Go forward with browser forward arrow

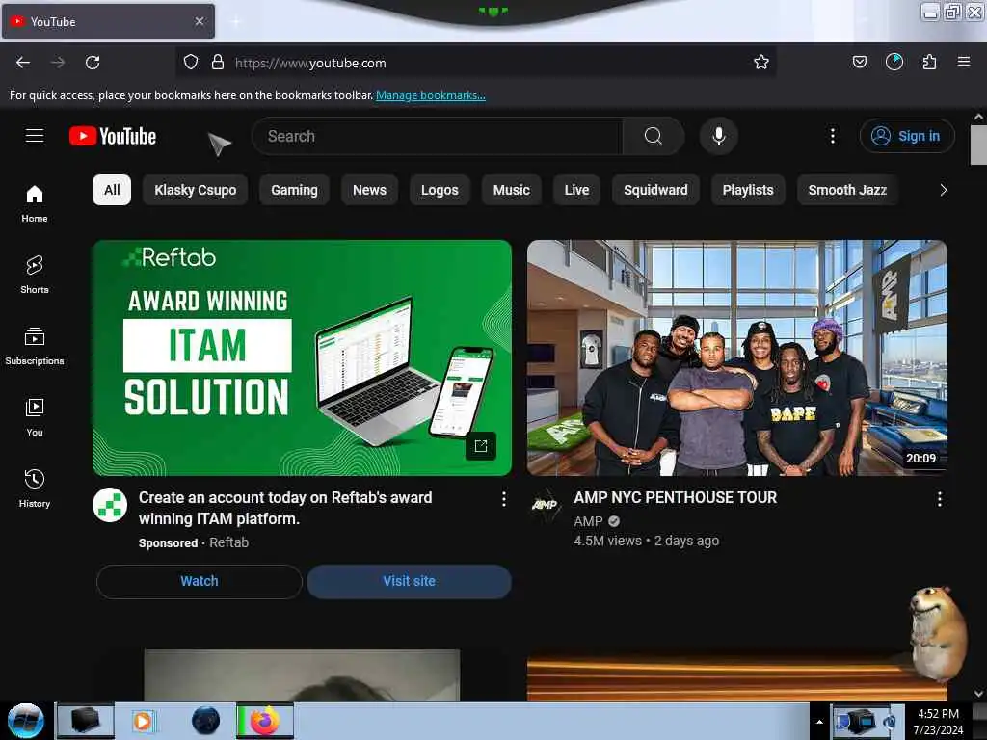point(58,63)
